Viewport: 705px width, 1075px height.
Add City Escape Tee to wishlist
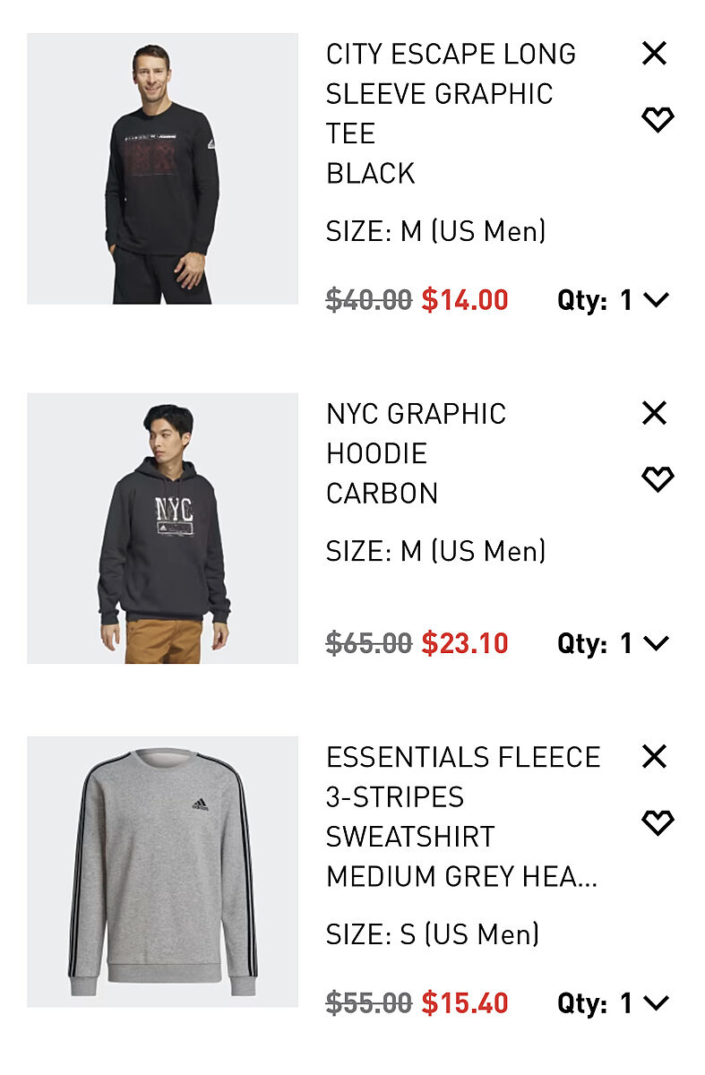tap(658, 119)
